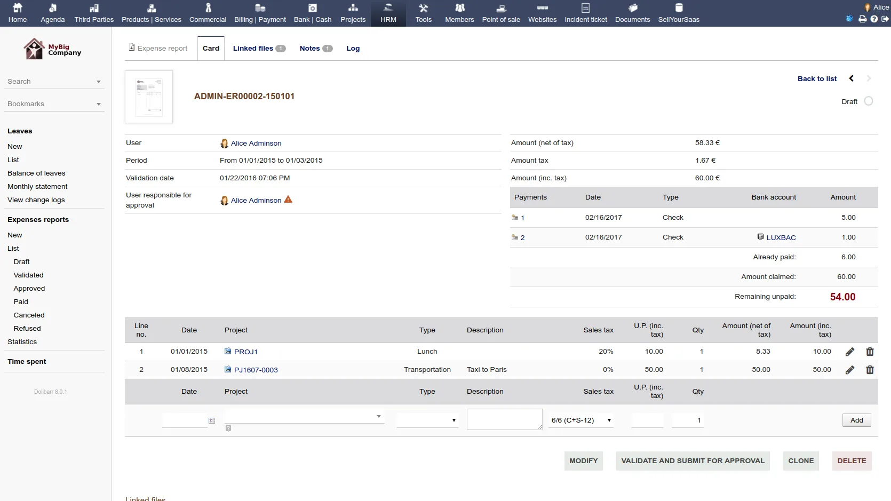Focus the Description textarea
Viewport: 891px width, 501px height.
(504, 419)
